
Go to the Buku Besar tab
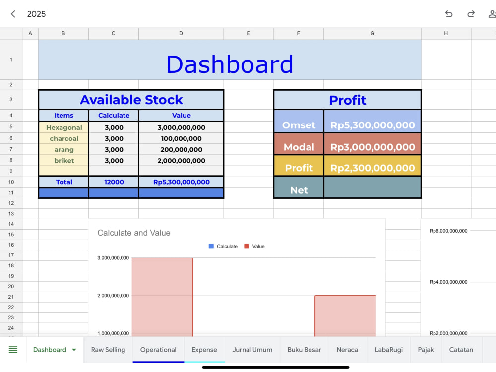click(305, 350)
